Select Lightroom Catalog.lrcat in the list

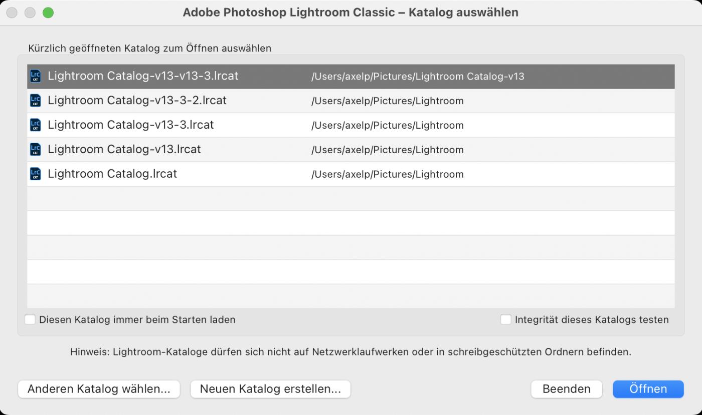[x=350, y=174]
